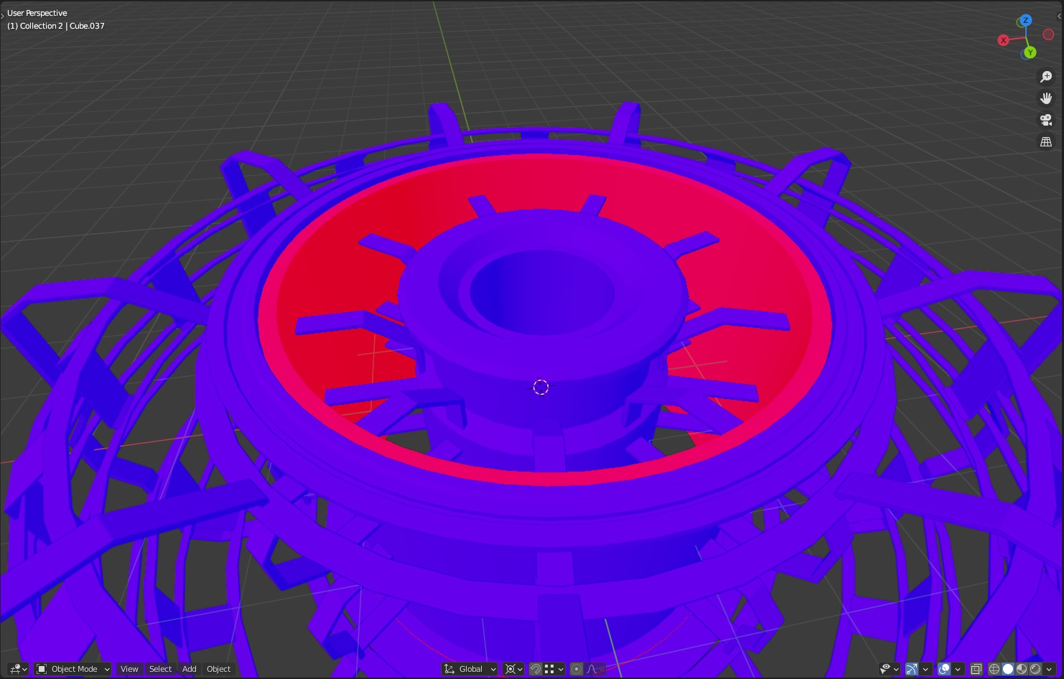1064x679 pixels.
Task: Toggle viewport gizmos display
Action: point(912,669)
